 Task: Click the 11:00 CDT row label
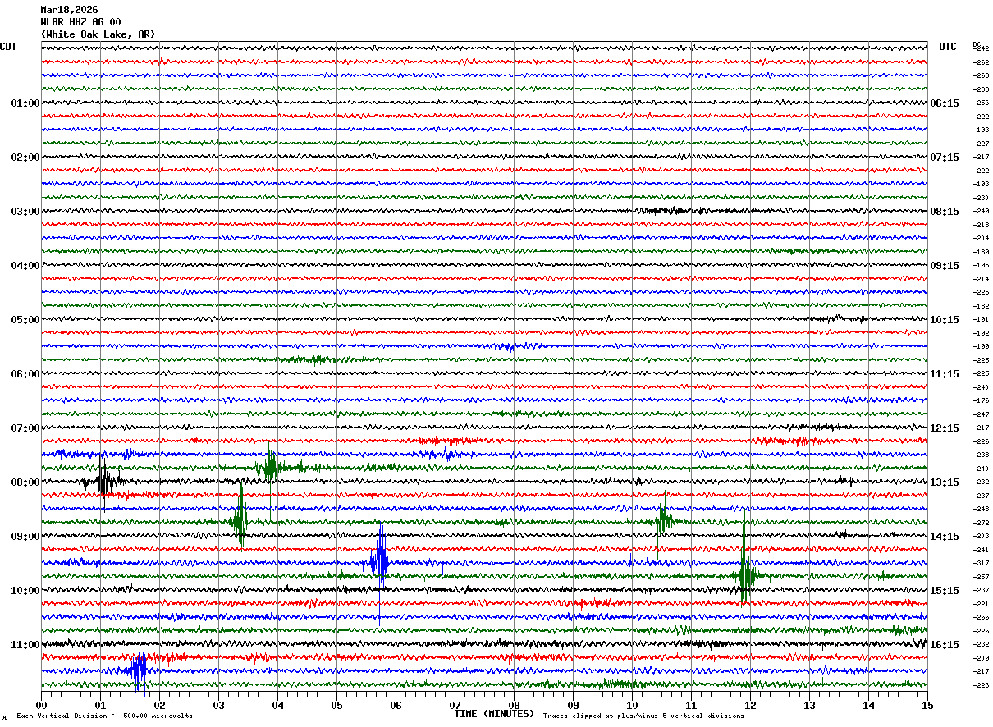pyautogui.click(x=25, y=645)
